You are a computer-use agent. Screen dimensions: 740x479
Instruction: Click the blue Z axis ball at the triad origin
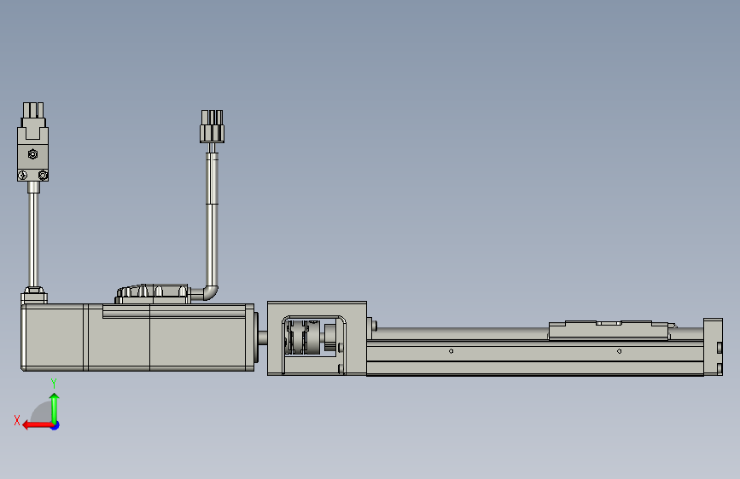coord(55,425)
